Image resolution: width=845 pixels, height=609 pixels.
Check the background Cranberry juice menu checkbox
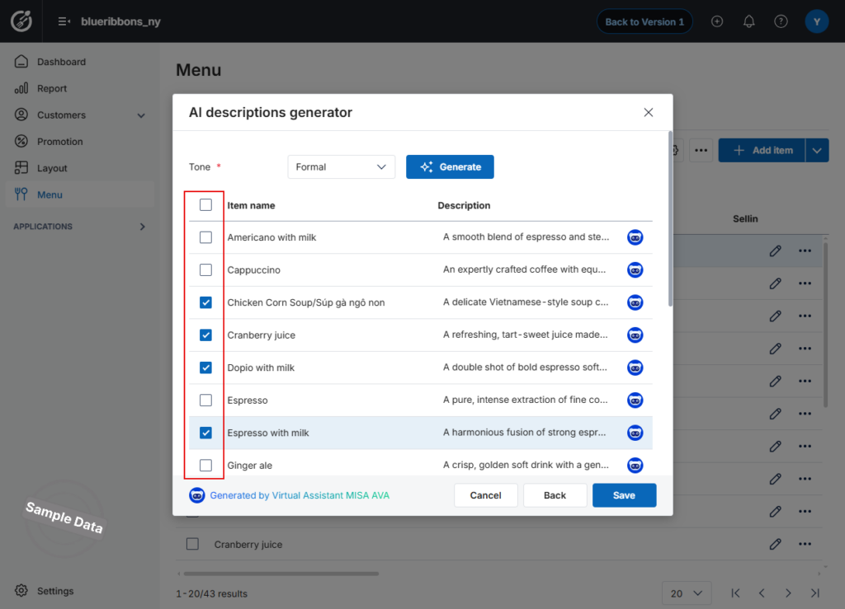click(192, 544)
